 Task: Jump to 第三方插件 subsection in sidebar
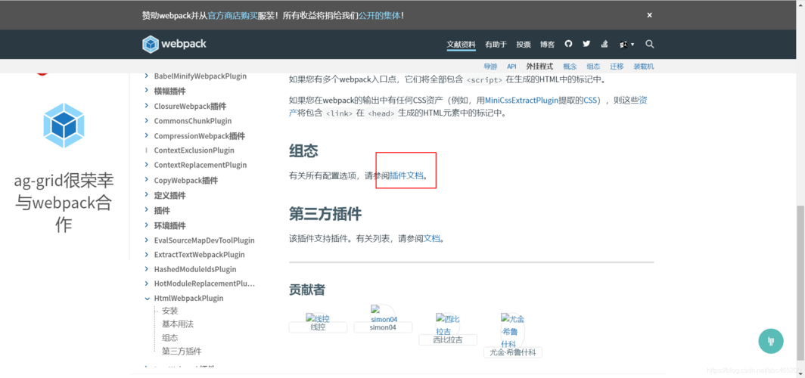pyautogui.click(x=182, y=352)
